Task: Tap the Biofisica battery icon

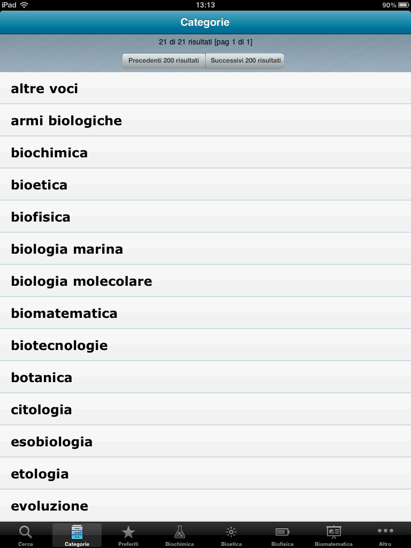Action: tap(282, 532)
